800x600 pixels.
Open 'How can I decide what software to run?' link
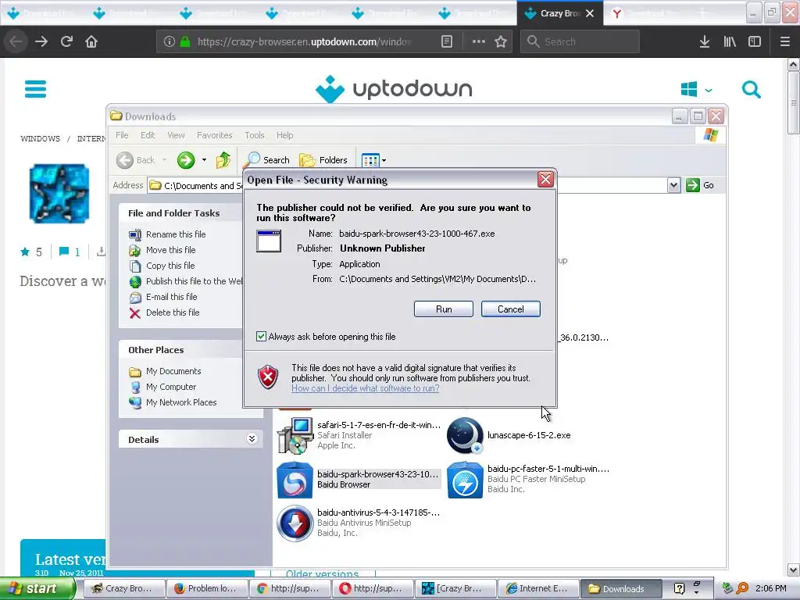click(x=366, y=388)
